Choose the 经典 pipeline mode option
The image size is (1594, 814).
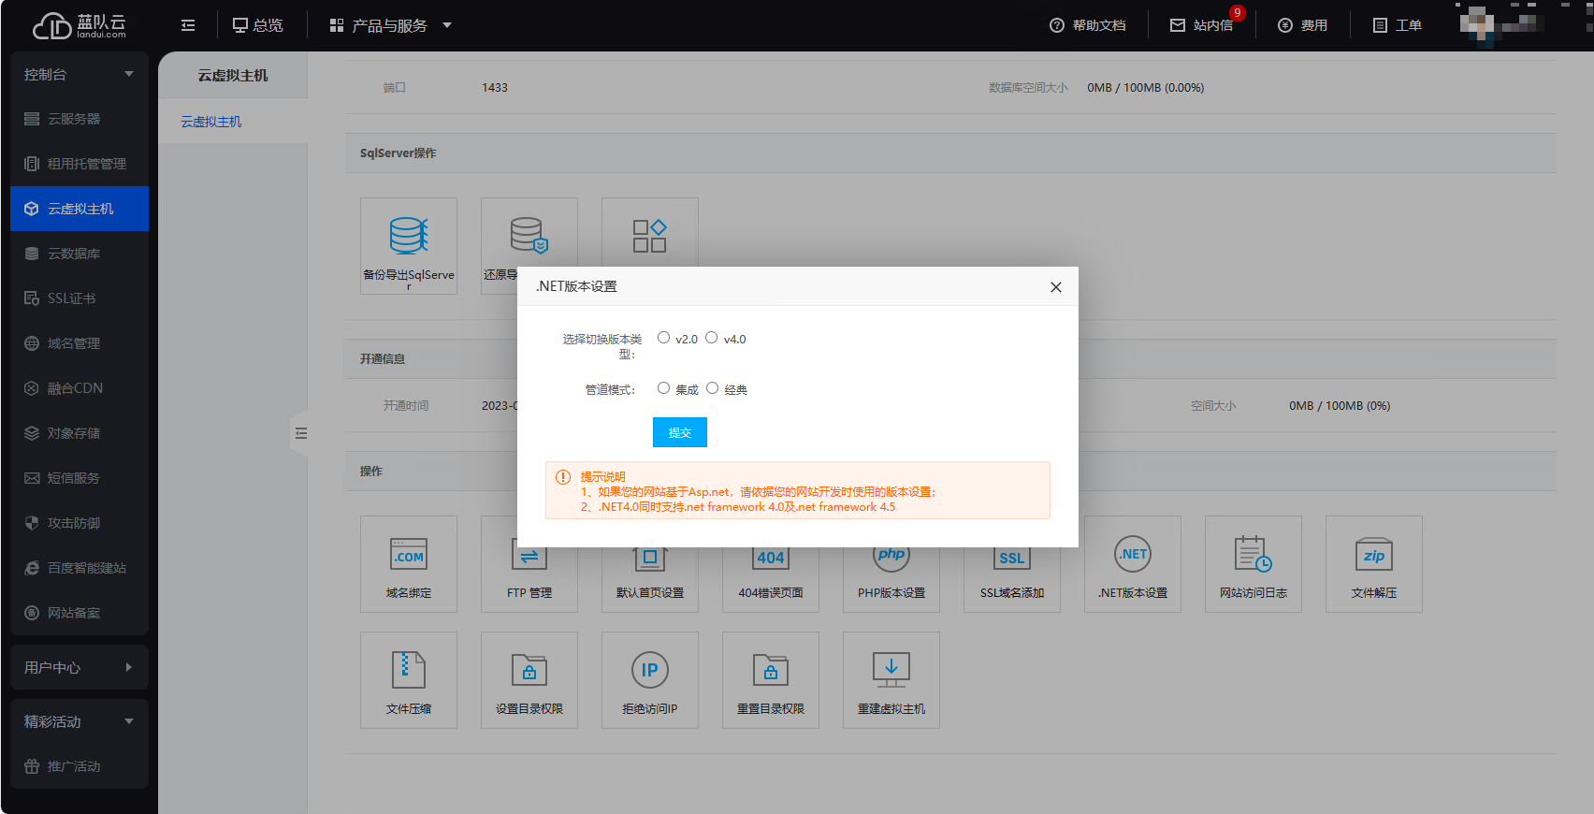coord(713,388)
